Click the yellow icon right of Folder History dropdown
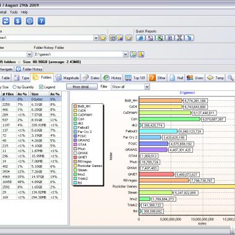The image size is (235, 235). point(141,54)
